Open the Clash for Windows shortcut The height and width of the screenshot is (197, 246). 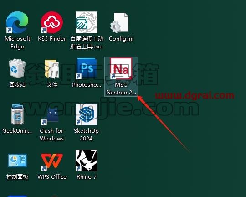click(x=50, y=116)
